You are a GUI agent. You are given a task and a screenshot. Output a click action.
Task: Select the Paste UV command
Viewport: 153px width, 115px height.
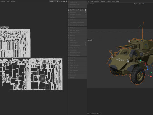(x=77, y=60)
